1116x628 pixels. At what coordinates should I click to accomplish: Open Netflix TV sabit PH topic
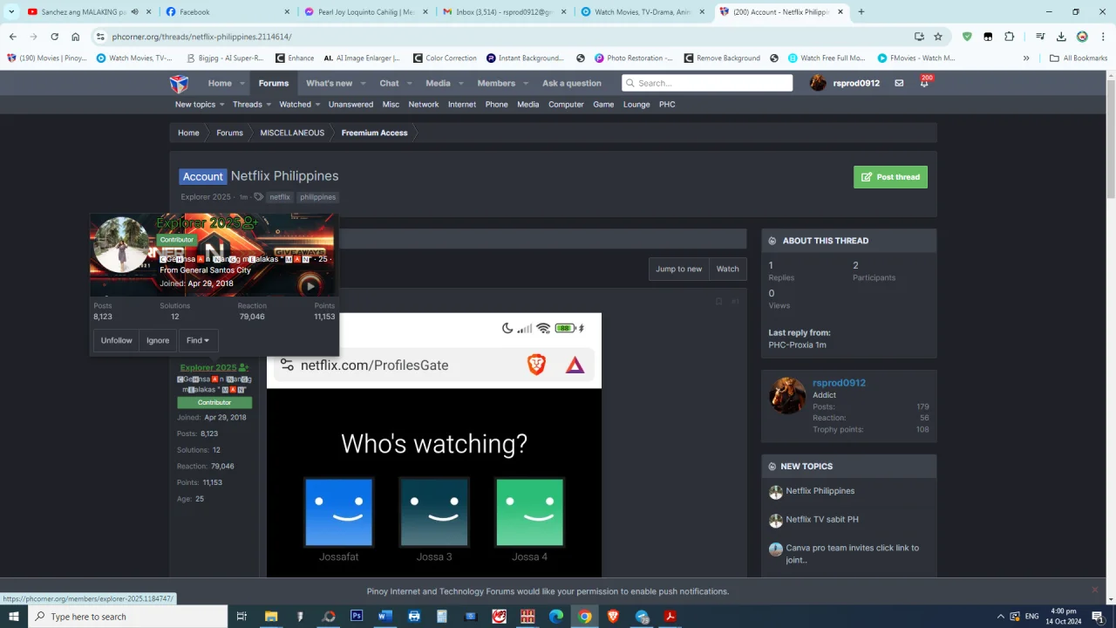(x=822, y=519)
